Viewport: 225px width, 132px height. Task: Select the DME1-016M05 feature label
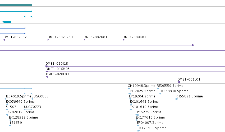58,69
